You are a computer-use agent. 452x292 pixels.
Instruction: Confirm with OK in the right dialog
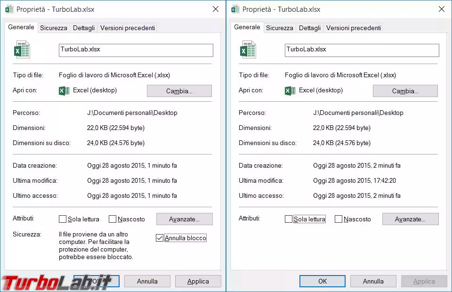click(323, 281)
